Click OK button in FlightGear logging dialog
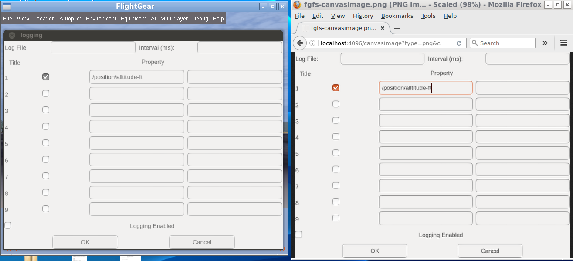The width and height of the screenshot is (573, 261). coord(85,242)
